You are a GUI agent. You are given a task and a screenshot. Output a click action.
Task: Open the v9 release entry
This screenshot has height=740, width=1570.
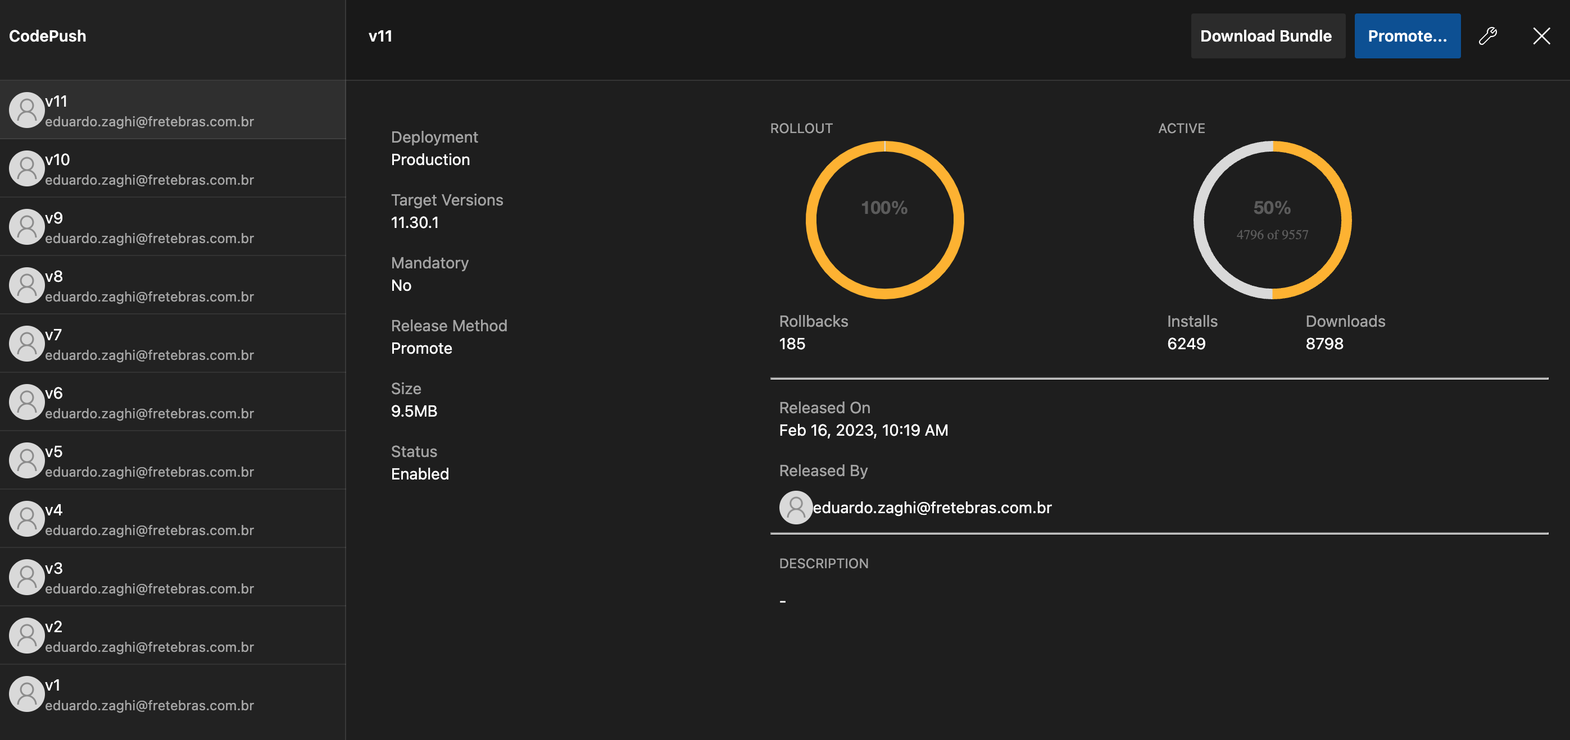(x=173, y=227)
